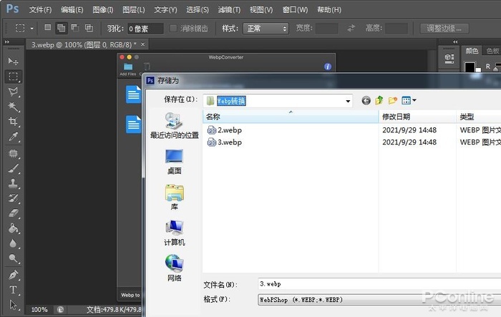501x317 pixels.
Task: Open the 样式 style dropdown
Action: tap(266, 29)
